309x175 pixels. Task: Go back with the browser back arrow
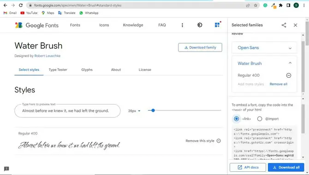point(6,6)
